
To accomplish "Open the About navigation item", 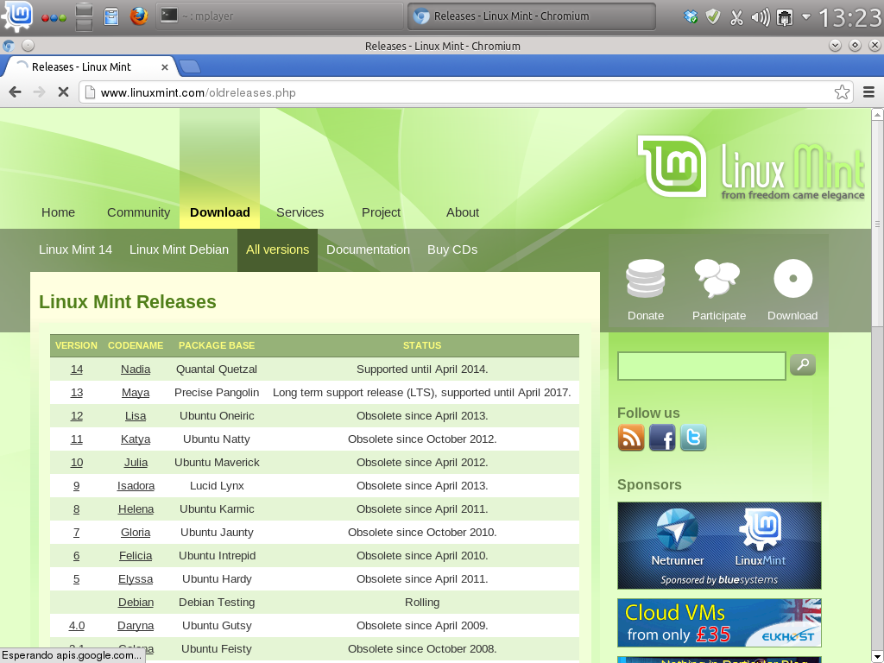I will (463, 212).
